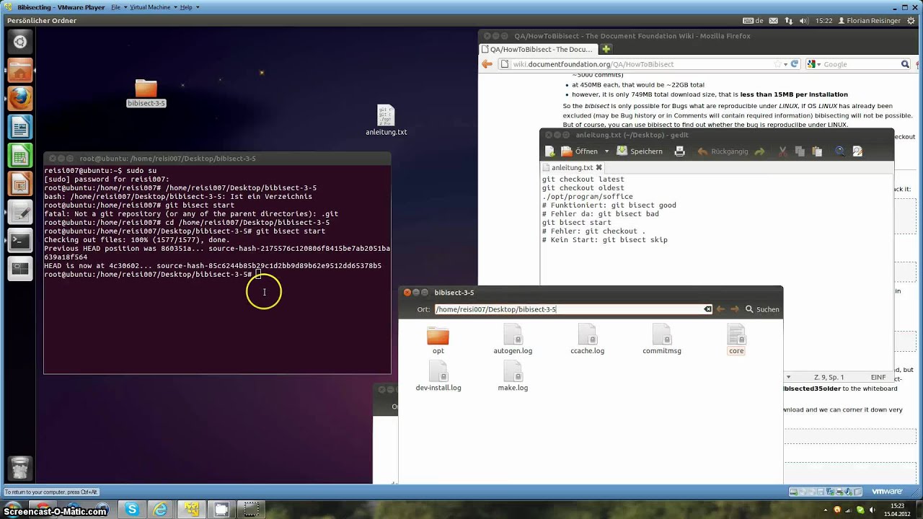
Task: Select the dev-install.log file
Action: [438, 376]
